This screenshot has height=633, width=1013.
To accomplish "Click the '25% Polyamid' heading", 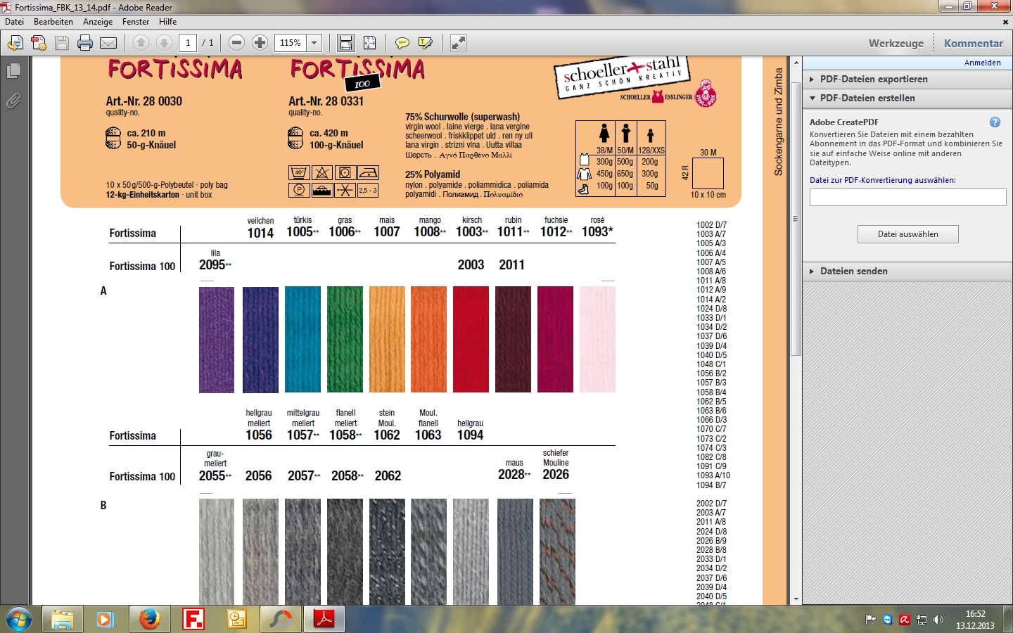I will point(433,174).
